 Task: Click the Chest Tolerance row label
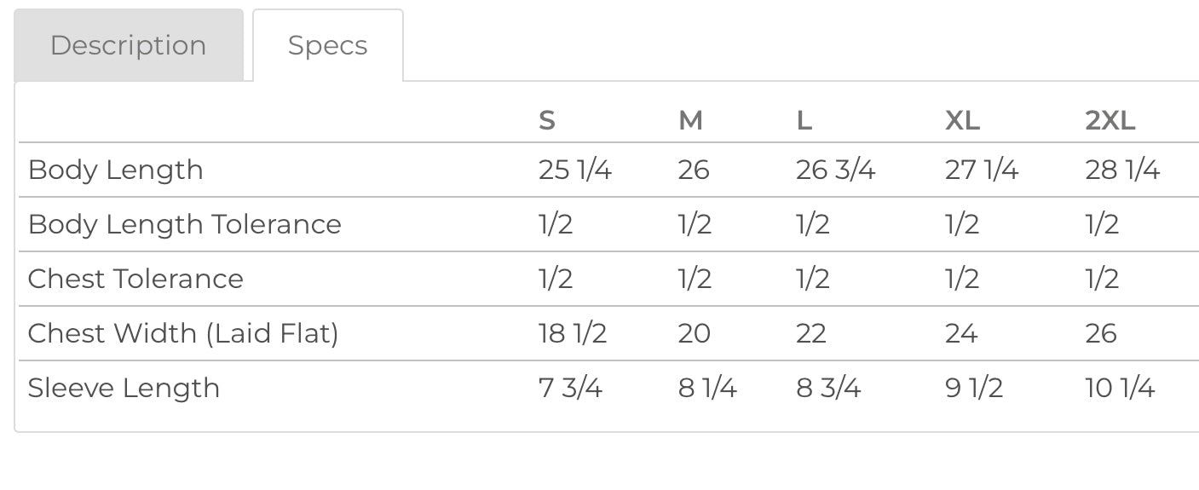click(135, 279)
